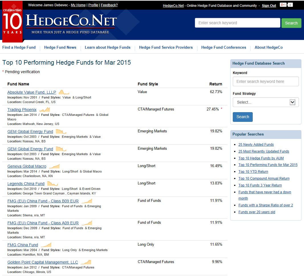304x277 pixels.
Task: Open the My Home link
Action: tap(78, 5)
